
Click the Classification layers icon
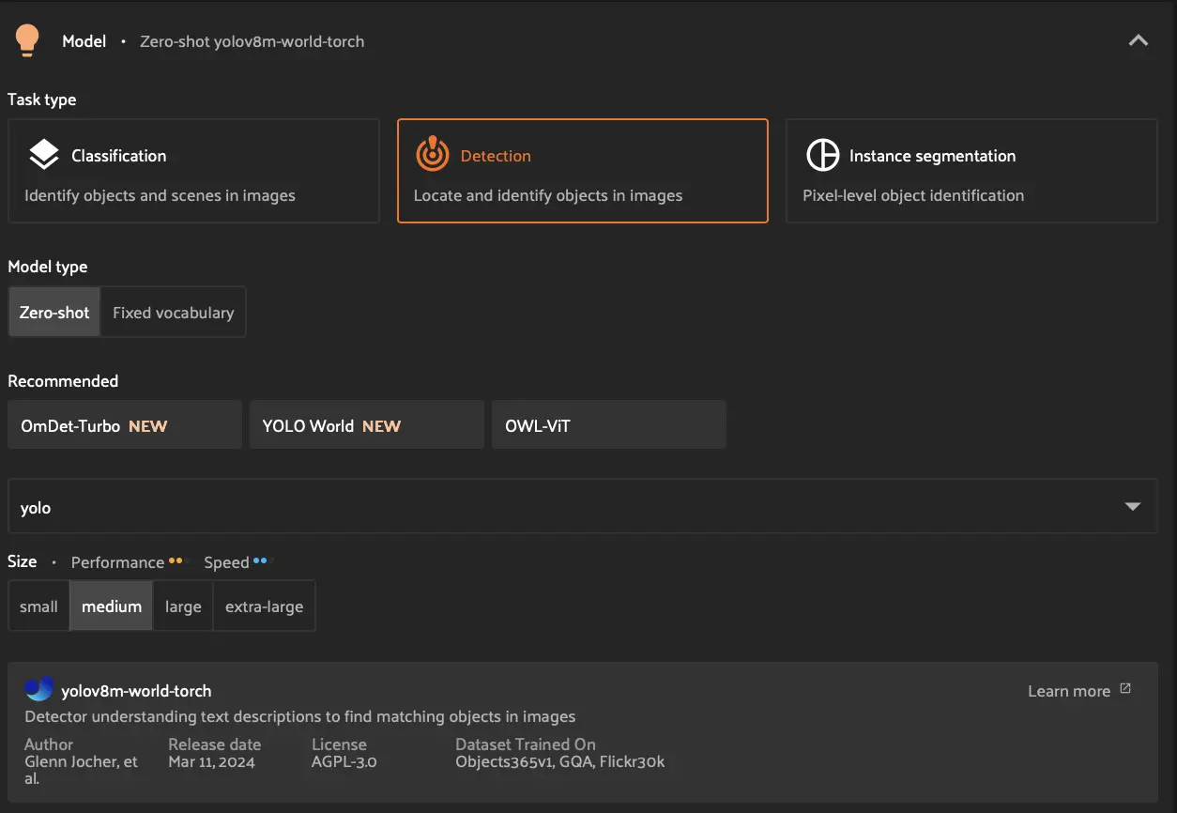pos(43,155)
